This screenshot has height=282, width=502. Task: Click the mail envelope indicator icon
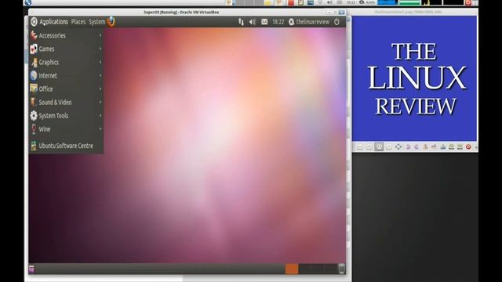(x=264, y=22)
